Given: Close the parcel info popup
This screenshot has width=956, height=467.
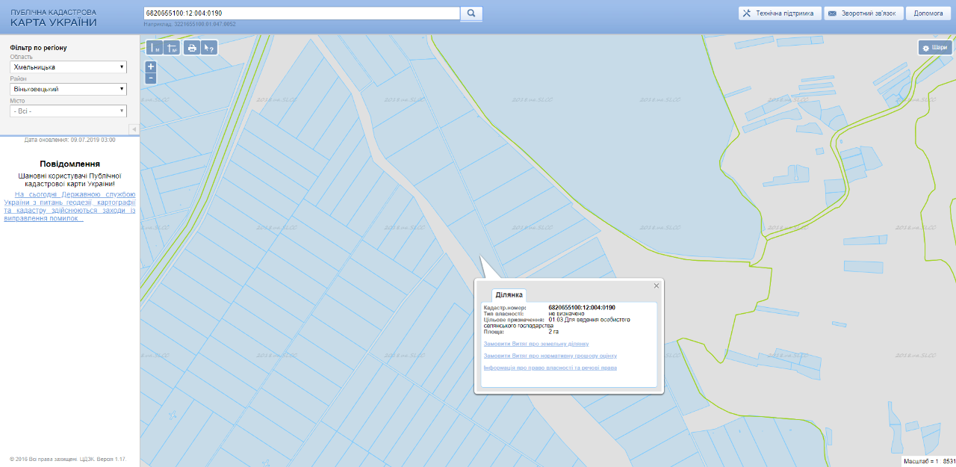Looking at the screenshot, I should [x=657, y=285].
